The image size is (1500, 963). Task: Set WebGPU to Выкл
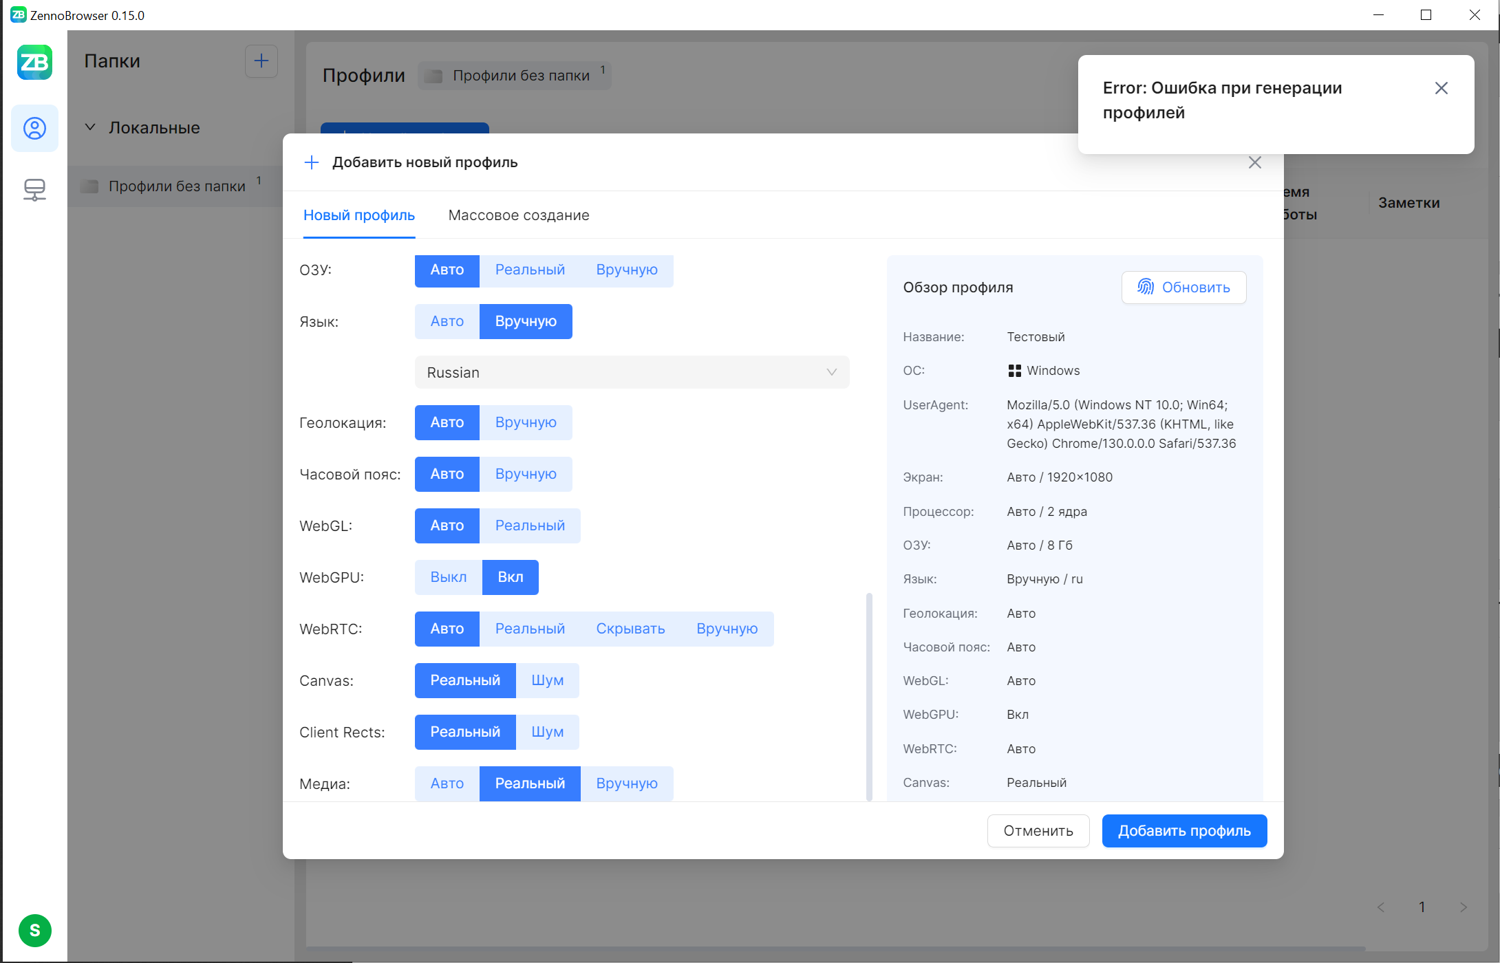448,577
